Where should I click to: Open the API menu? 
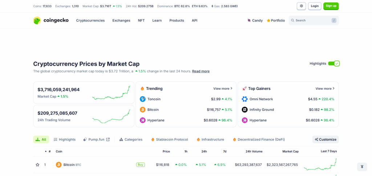tap(195, 21)
